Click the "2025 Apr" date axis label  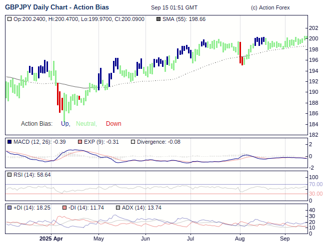51,239
